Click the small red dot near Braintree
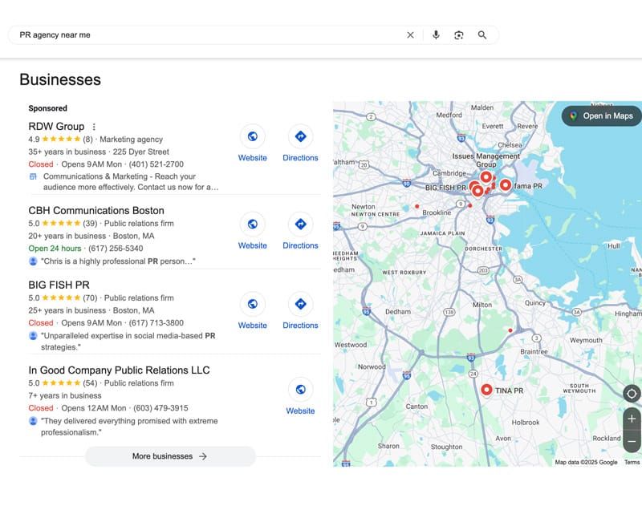Image resolution: width=642 pixels, height=514 pixels. click(510, 330)
